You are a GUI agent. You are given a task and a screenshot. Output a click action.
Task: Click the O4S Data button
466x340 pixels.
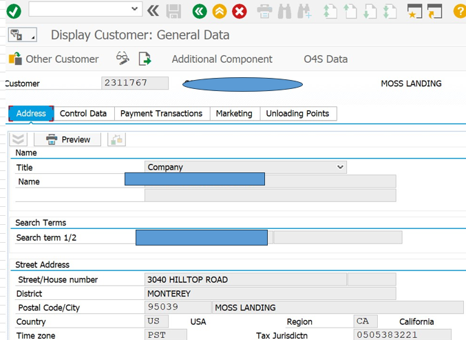[326, 59]
